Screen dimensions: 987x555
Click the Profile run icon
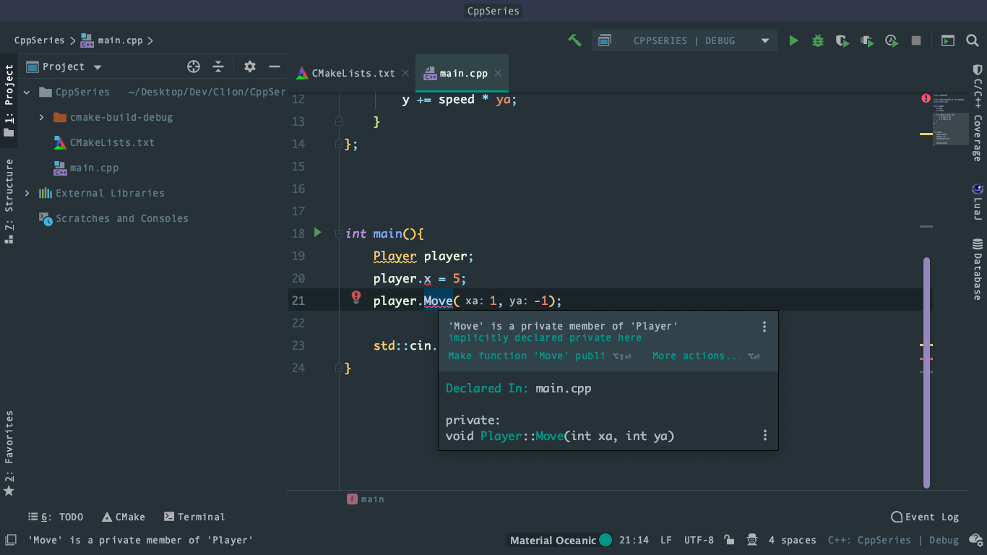point(867,41)
